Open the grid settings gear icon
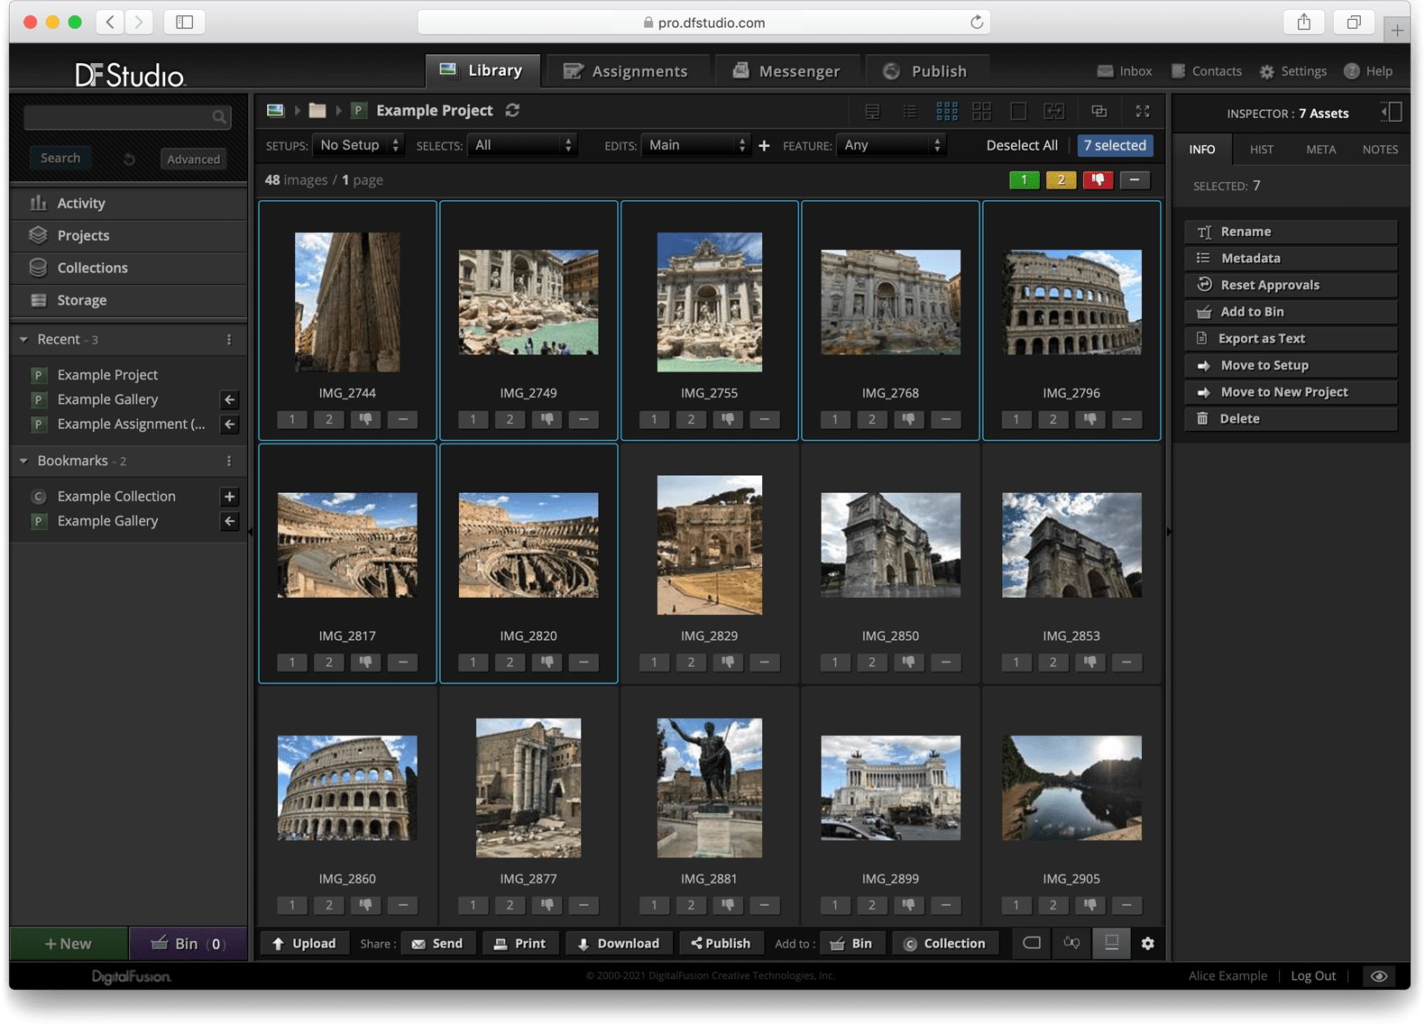1425x1024 pixels. 1147,943
